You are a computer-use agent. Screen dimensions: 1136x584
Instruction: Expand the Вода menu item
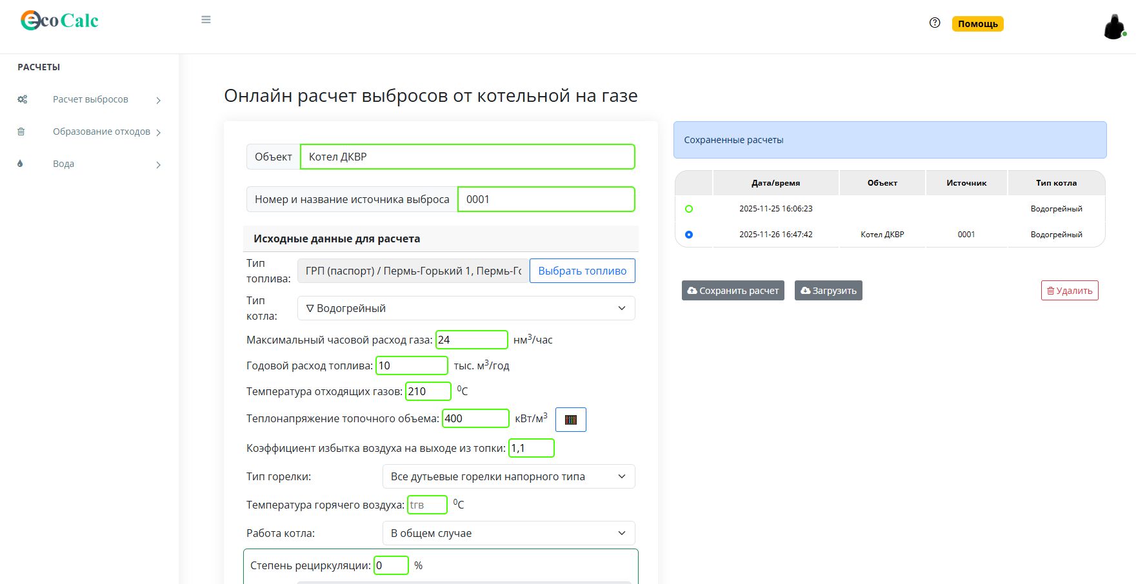click(x=63, y=164)
